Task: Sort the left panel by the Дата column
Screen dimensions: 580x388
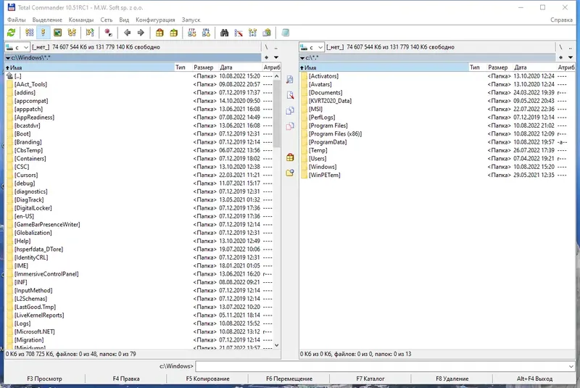Action: pyautogui.click(x=240, y=67)
